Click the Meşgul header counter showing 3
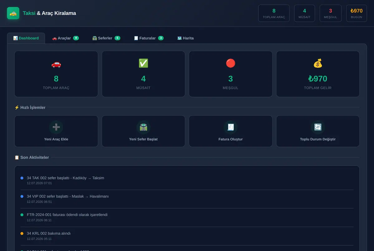 point(330,13)
